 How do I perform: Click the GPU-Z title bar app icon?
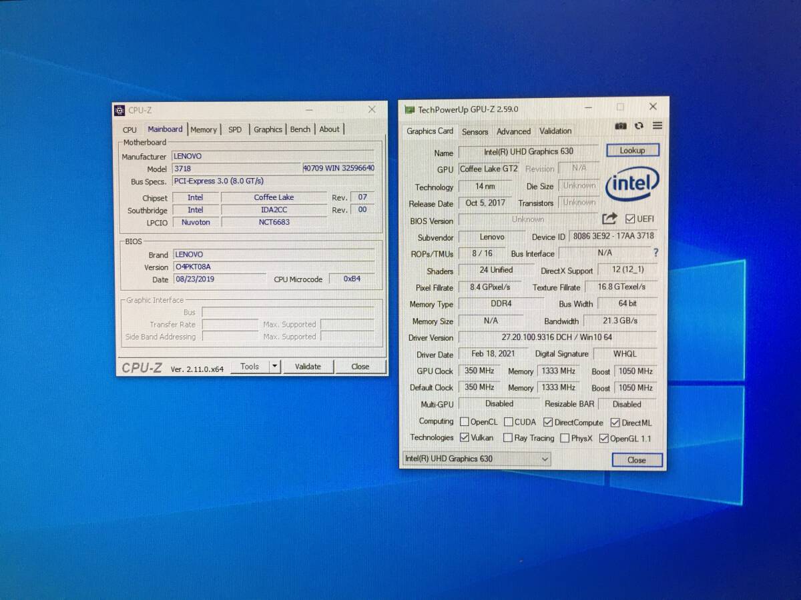409,109
